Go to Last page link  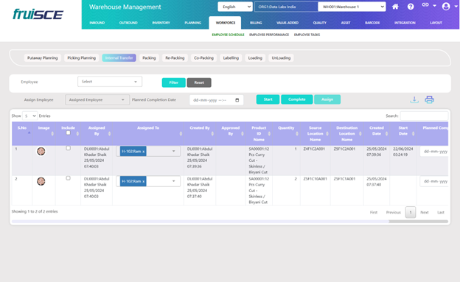pos(441,212)
